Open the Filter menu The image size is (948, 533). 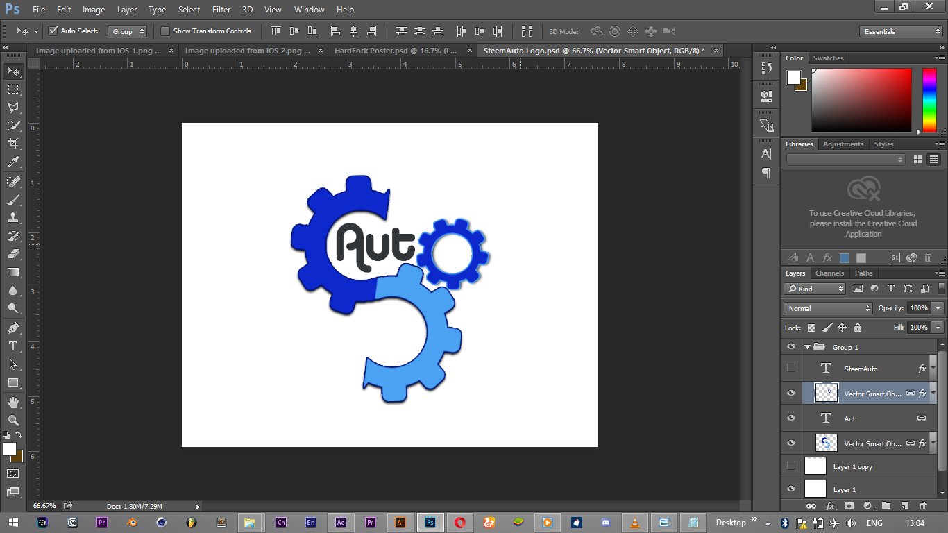[221, 10]
